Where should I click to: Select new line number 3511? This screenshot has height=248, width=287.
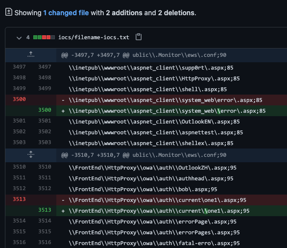pos(45,178)
